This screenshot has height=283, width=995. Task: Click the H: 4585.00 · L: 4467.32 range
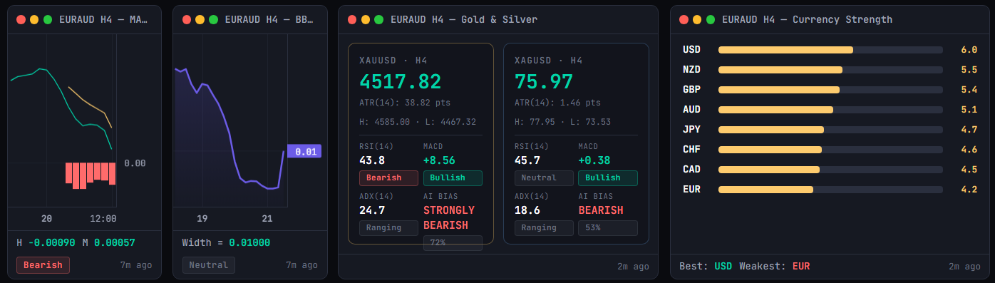click(418, 122)
